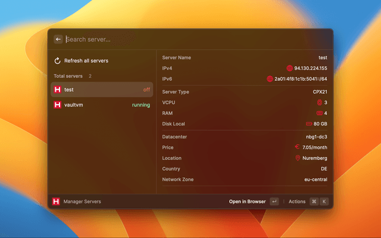
Task: Click the CPU icon in VCPU row
Action: click(x=319, y=102)
